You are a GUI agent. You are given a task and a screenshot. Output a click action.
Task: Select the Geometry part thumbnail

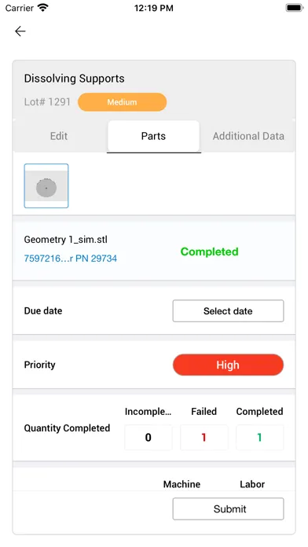pyautogui.click(x=46, y=186)
